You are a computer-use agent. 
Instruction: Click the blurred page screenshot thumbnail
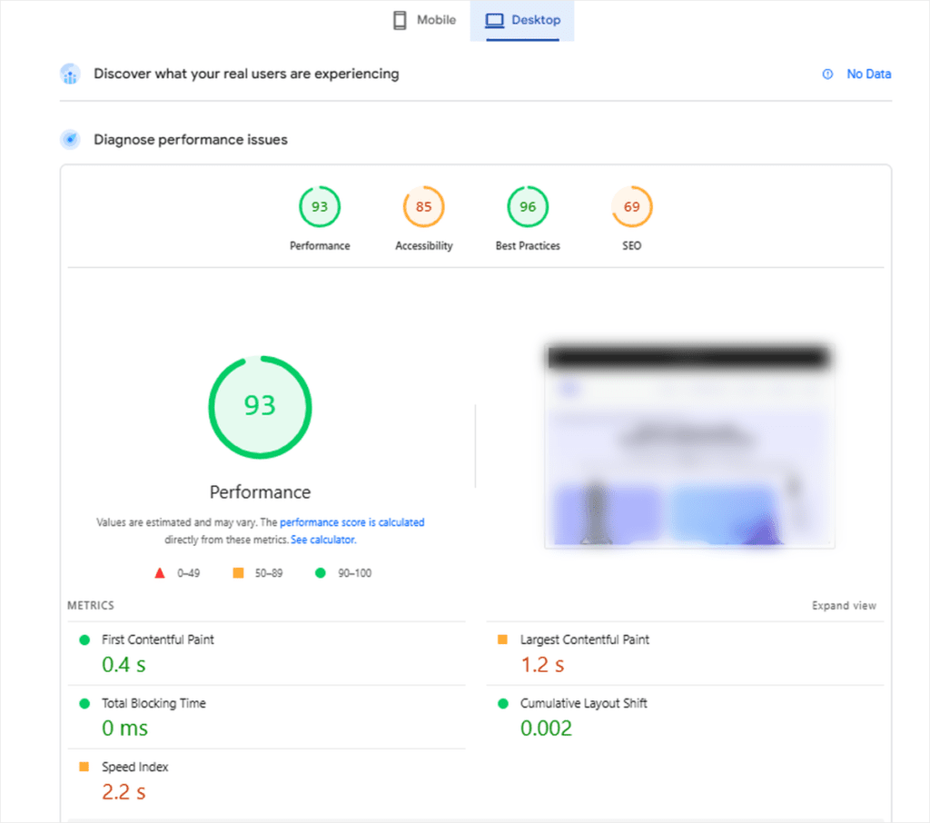(689, 445)
